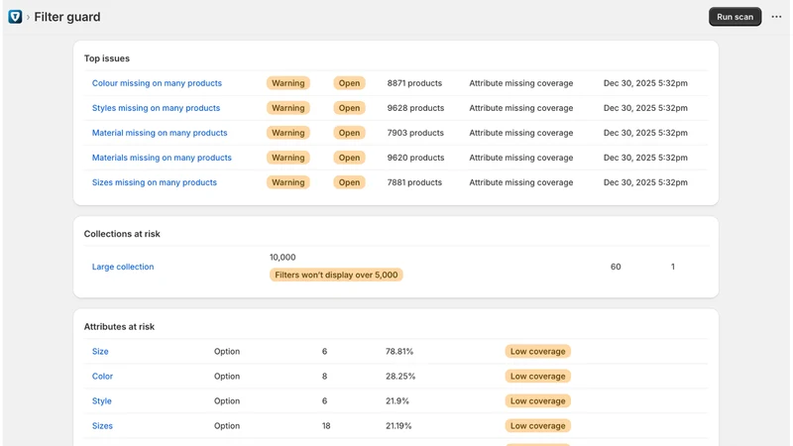Click Low coverage badge in Style row

537,401
